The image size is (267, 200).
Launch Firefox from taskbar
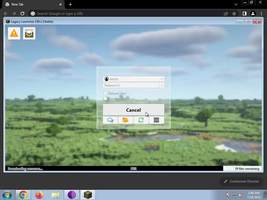click(39, 195)
